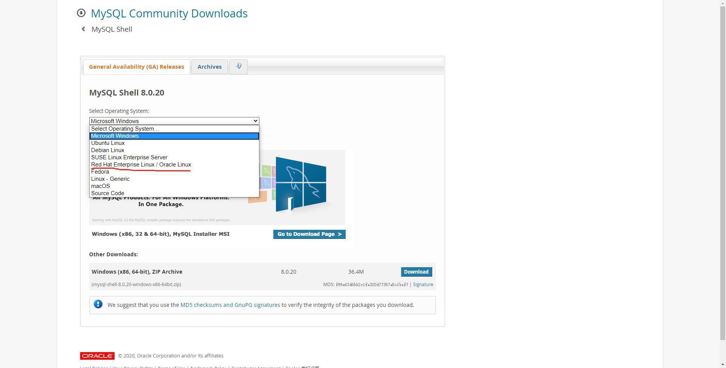Screen dimensions: 726x368
Task: Select macOS from the OS list
Action: [x=174, y=186]
